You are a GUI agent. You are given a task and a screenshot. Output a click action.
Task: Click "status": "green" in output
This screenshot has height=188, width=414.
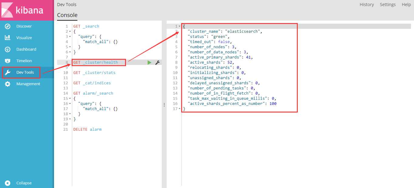[209, 37]
